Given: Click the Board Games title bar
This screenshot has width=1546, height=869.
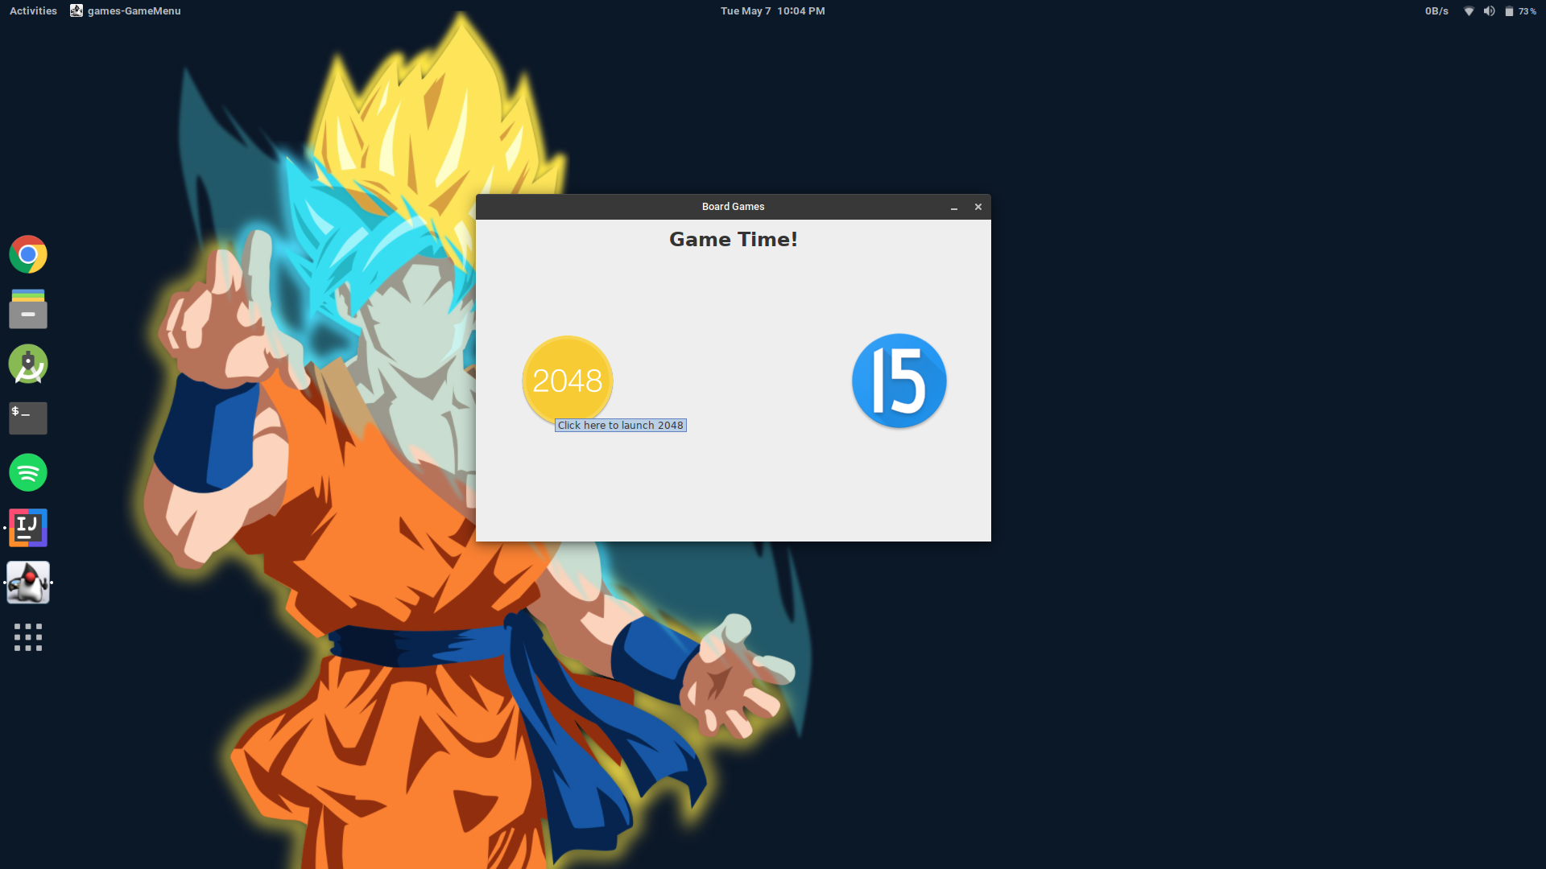Looking at the screenshot, I should click(733, 207).
